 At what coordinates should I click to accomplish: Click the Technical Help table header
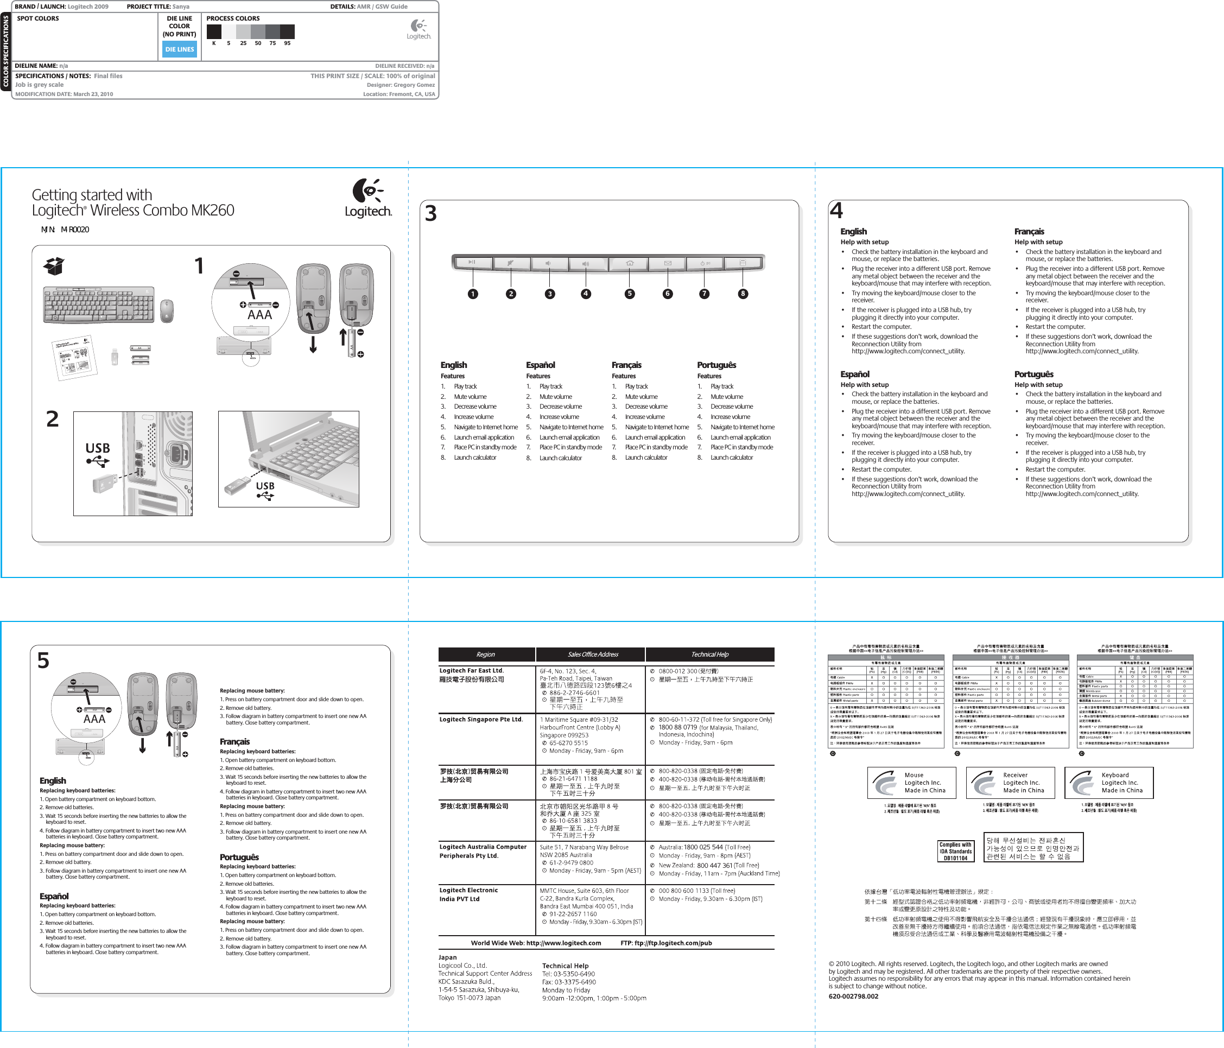coord(710,654)
